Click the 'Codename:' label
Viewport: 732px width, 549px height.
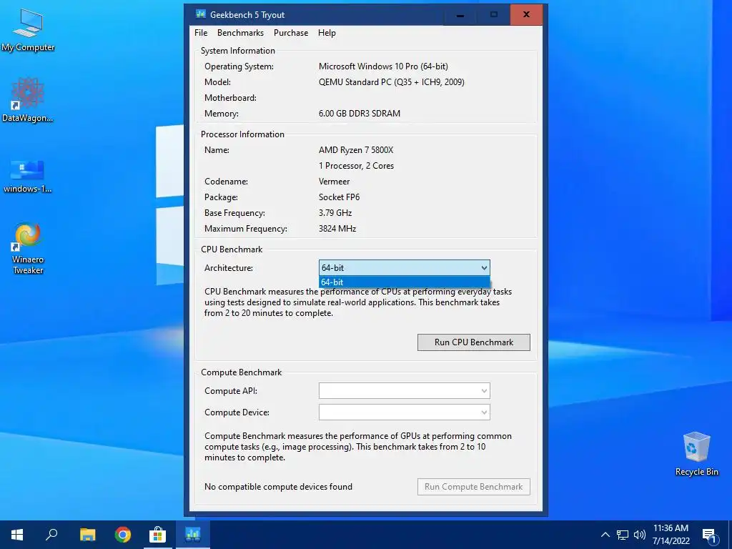point(226,182)
